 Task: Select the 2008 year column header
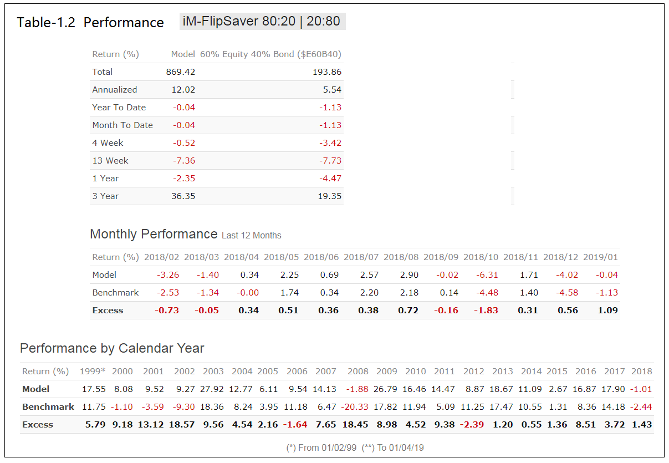(358, 372)
